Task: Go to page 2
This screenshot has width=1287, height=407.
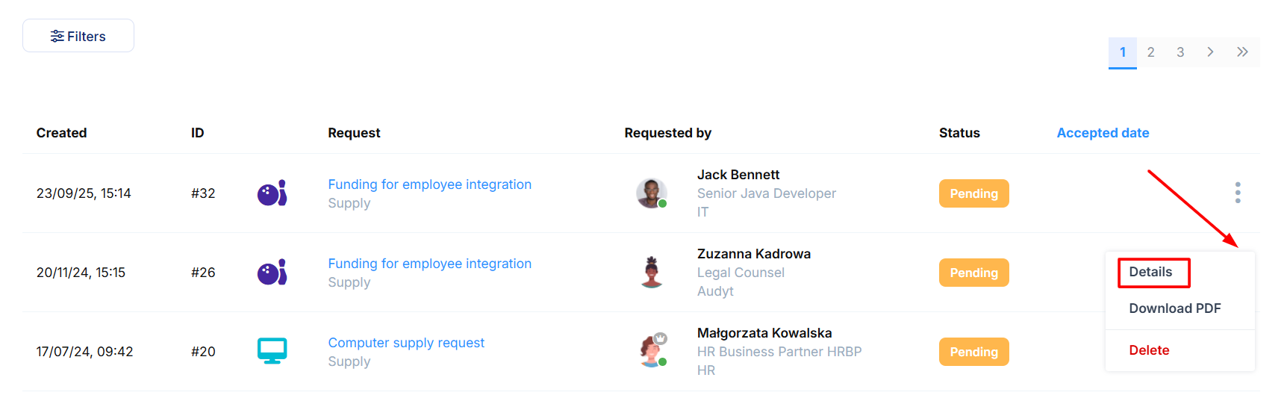Action: [x=1150, y=52]
